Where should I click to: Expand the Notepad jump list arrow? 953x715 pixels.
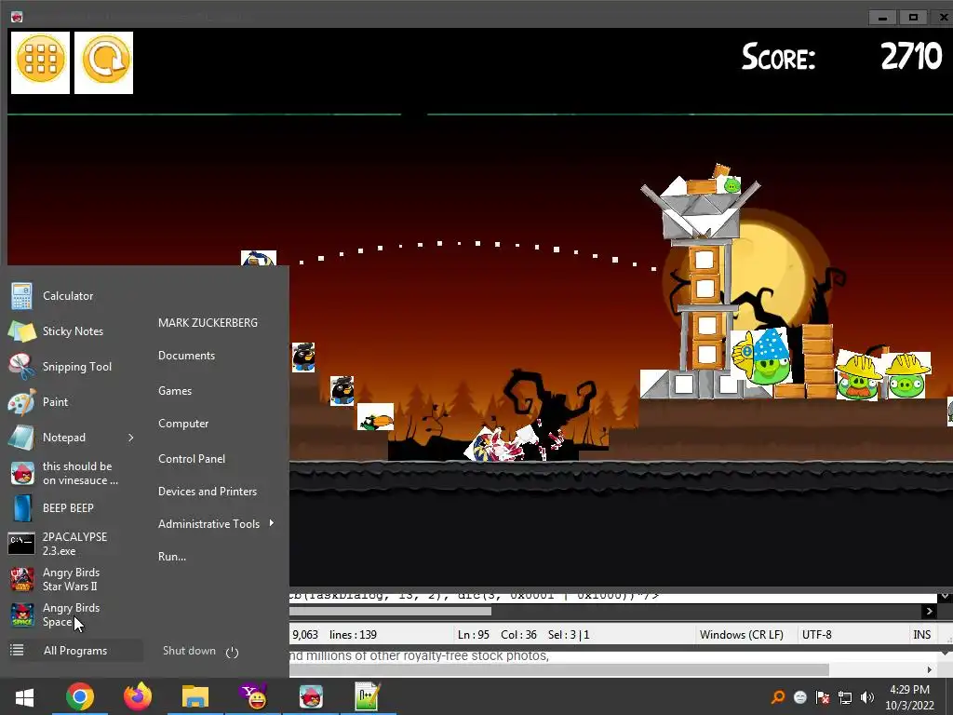130,438
